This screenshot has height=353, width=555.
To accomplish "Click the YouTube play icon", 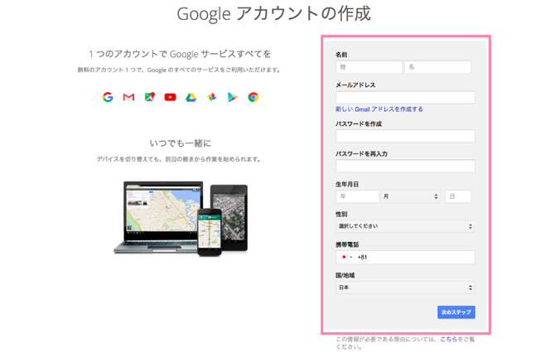I will pos(171,97).
